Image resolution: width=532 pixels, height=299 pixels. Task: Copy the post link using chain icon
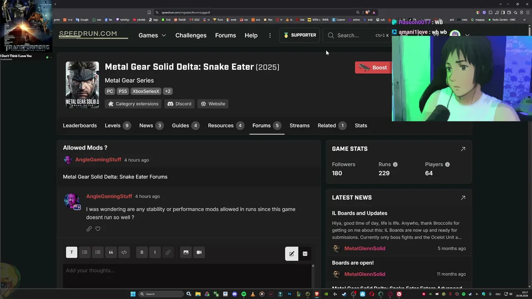click(x=89, y=229)
